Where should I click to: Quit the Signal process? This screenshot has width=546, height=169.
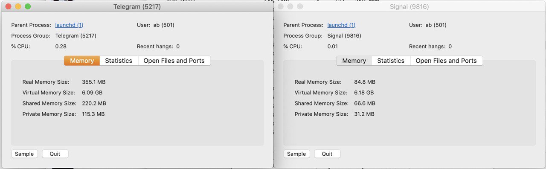tap(327, 154)
